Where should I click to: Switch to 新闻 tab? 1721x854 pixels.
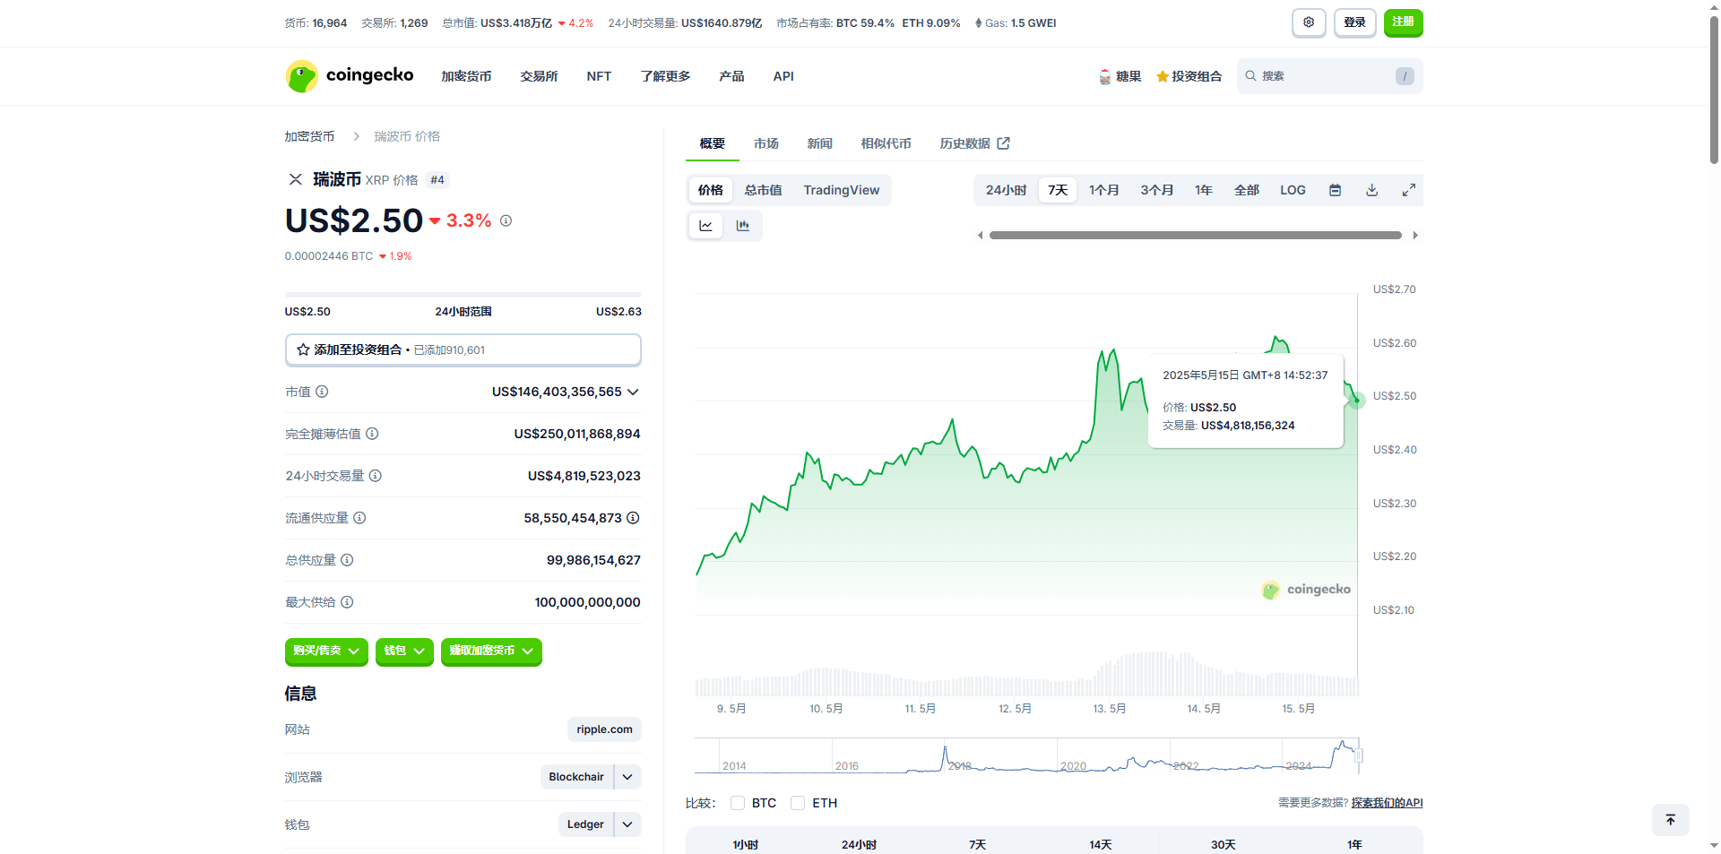pos(819,143)
